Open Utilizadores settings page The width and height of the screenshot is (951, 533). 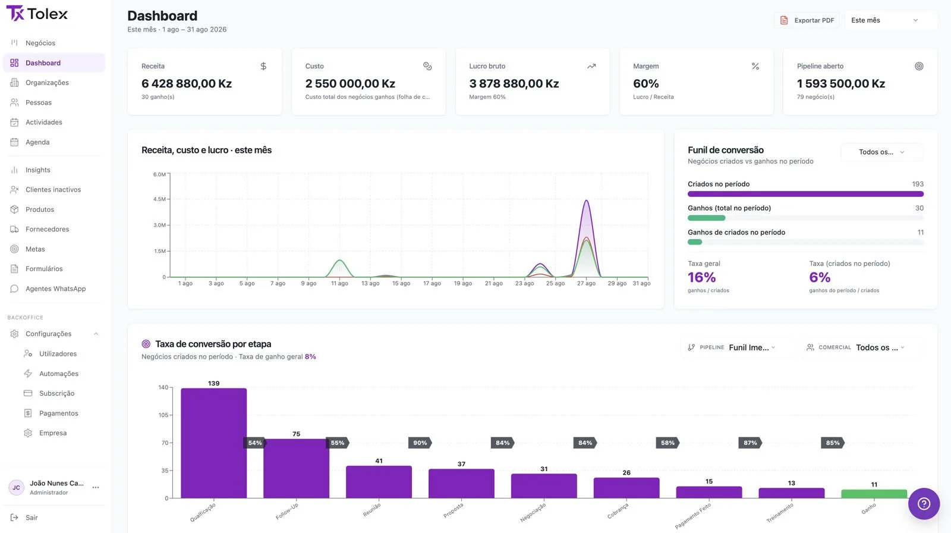point(58,354)
